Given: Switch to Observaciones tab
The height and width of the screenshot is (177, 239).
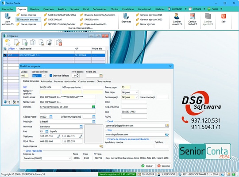Looking at the screenshot, I should [x=104, y=81].
